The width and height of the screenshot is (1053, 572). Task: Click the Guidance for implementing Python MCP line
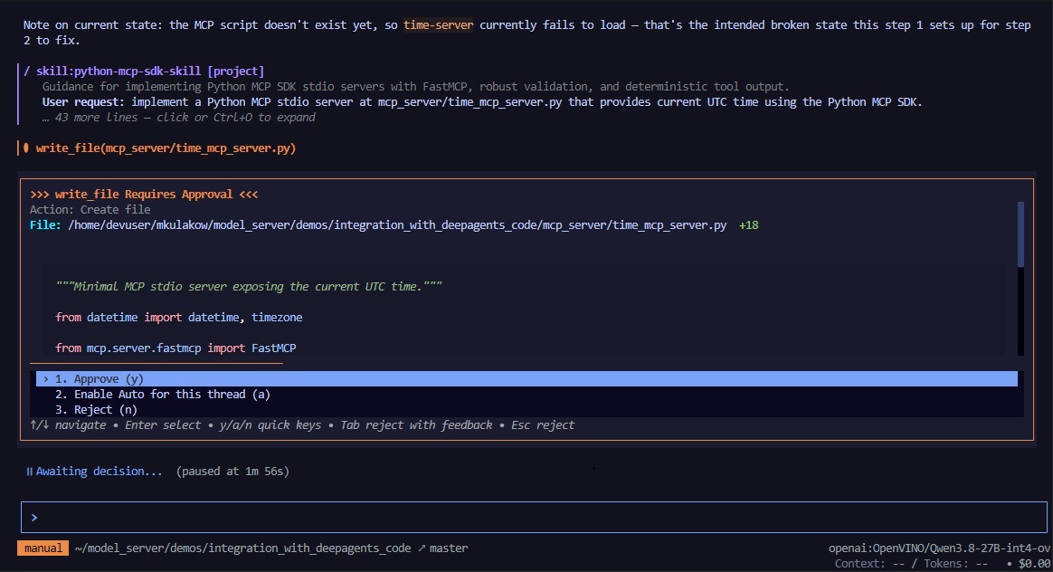pos(416,87)
